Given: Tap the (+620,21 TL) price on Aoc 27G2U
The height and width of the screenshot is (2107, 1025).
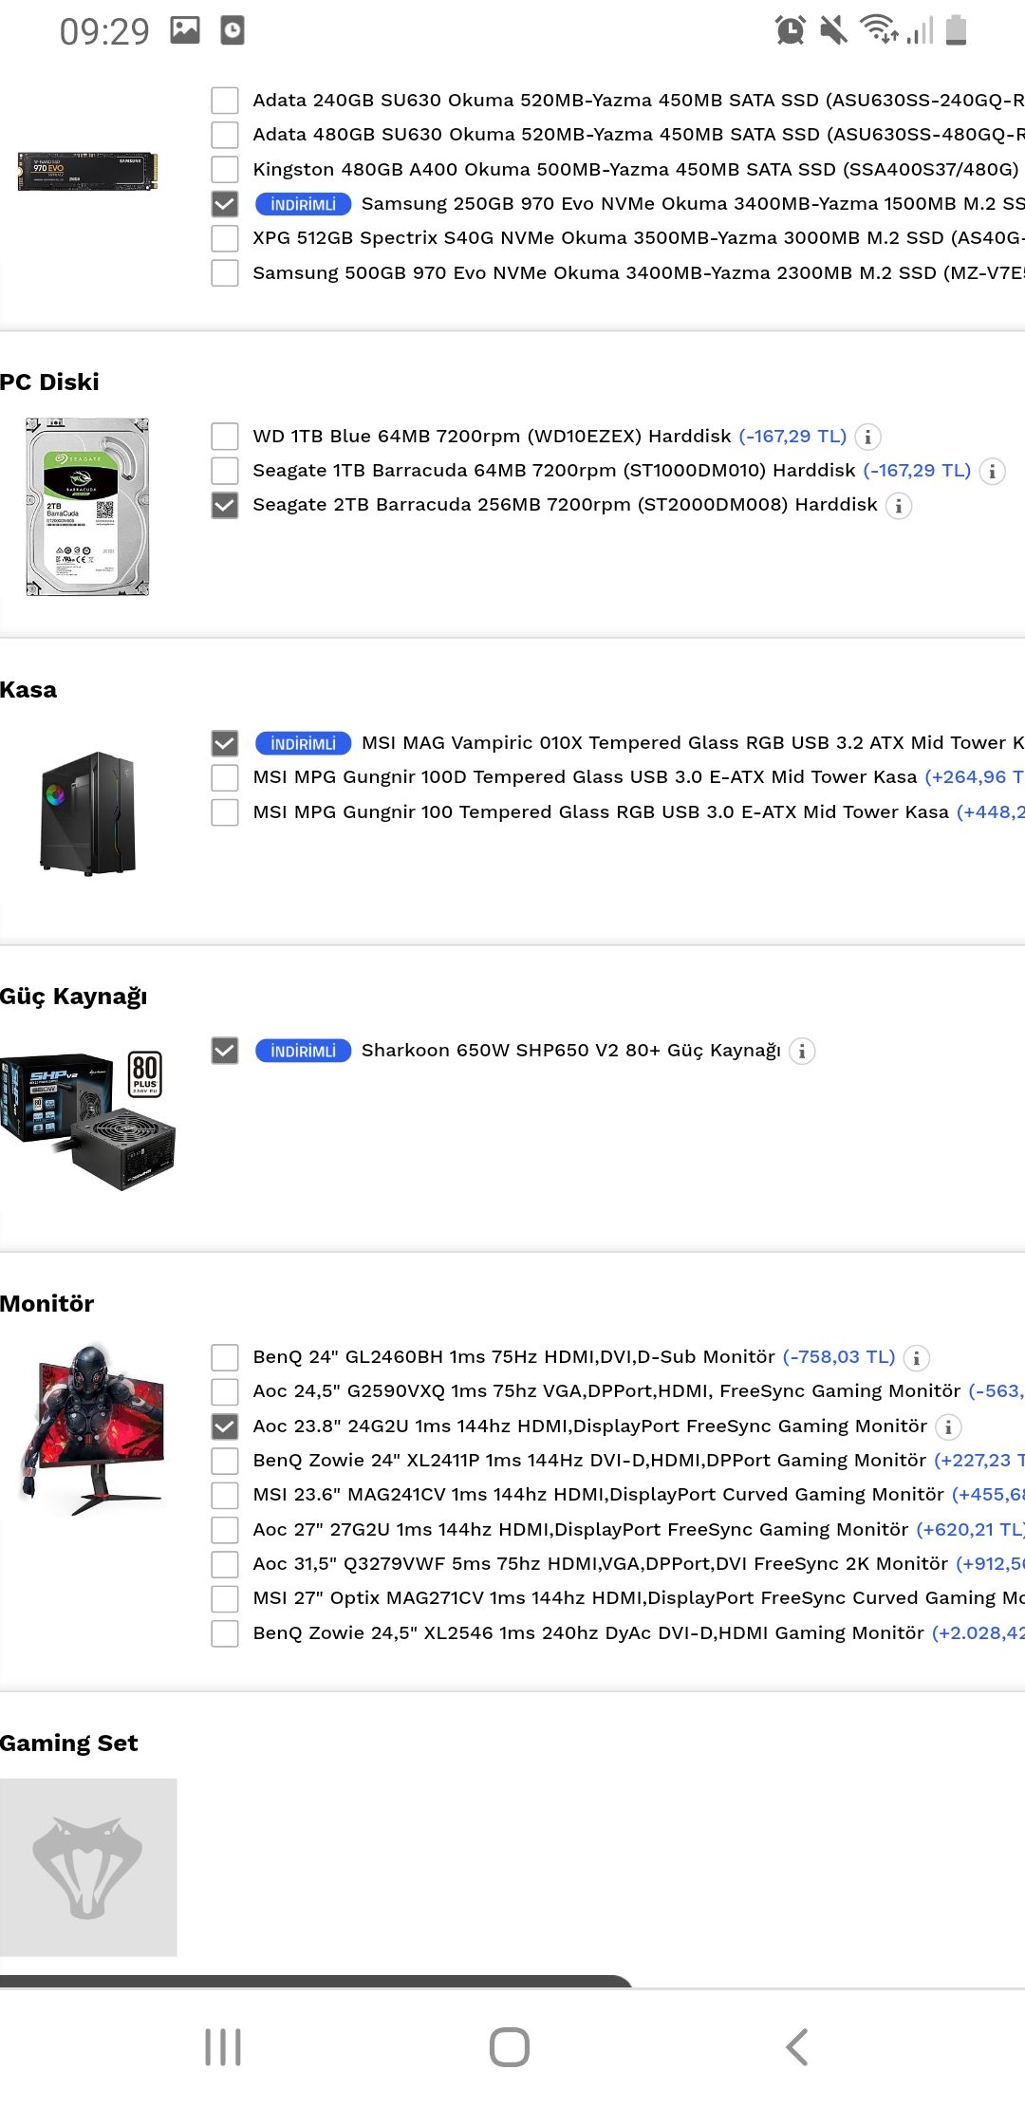Looking at the screenshot, I should click(x=970, y=1530).
